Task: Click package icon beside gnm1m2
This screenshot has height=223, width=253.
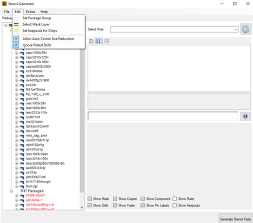Action: pos(22,99)
